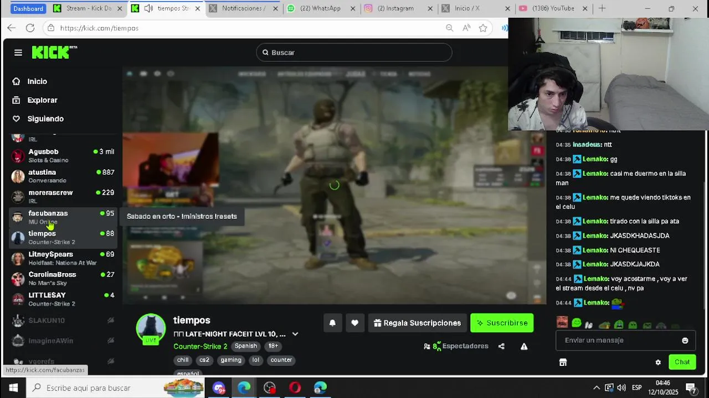Open Agusbob channel in the sidebar
This screenshot has width=709, height=398.
[63, 155]
